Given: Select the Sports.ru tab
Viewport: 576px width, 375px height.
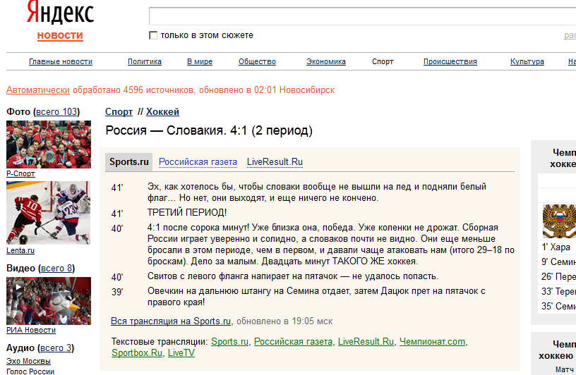Looking at the screenshot, I should [x=129, y=162].
